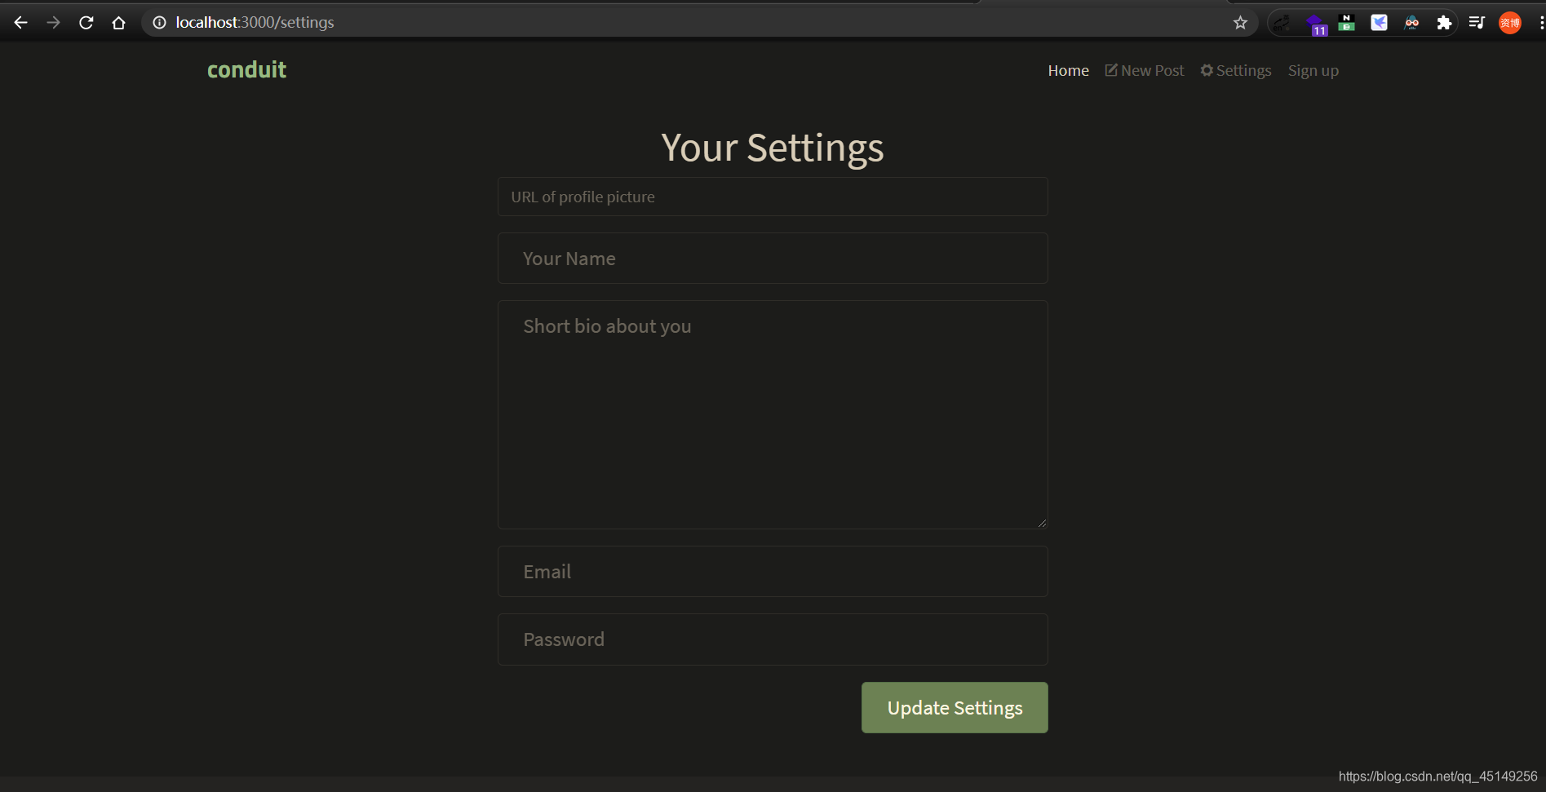Focus the Email field
This screenshot has height=792, width=1546.
[773, 572]
